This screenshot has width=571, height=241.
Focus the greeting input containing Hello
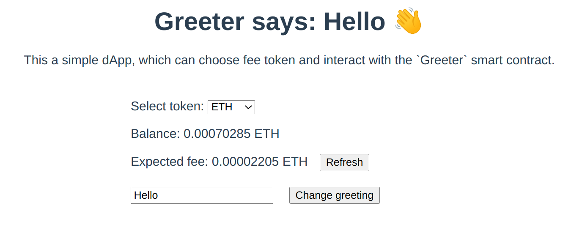click(x=202, y=195)
